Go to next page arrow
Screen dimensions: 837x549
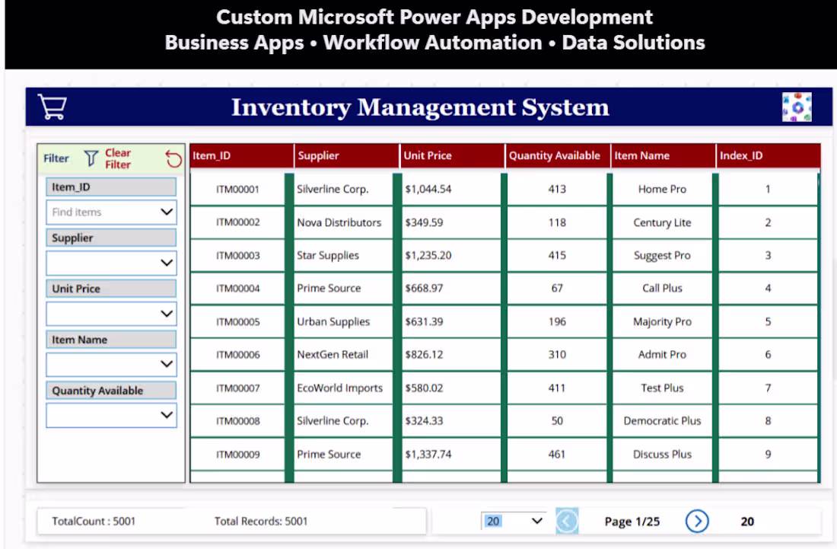click(697, 522)
